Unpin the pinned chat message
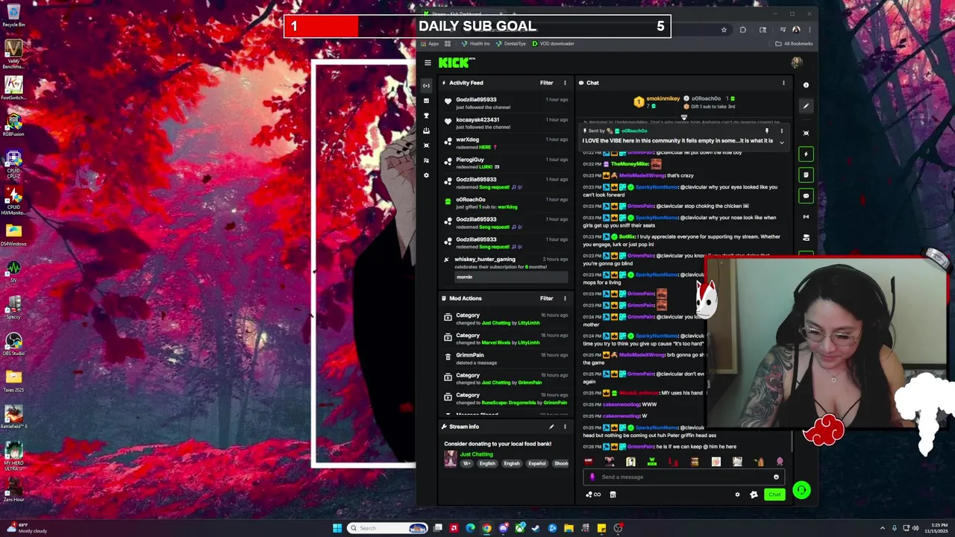 point(767,131)
